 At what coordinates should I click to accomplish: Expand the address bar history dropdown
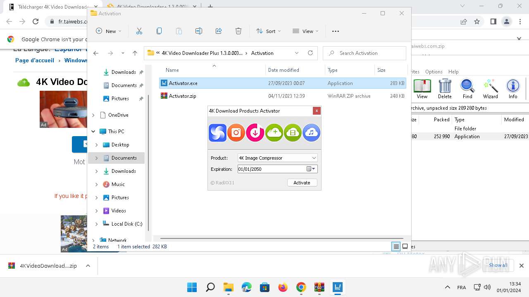coord(297,53)
